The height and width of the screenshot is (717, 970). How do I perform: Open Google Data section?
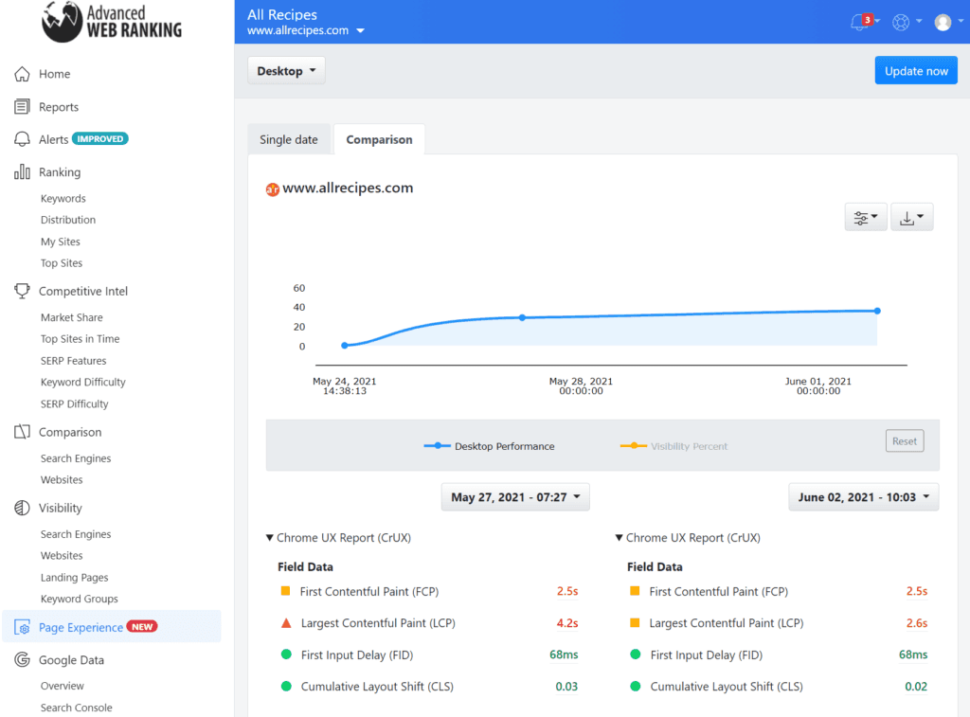coord(71,659)
